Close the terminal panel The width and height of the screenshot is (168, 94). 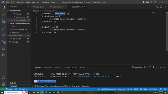pos(165,67)
